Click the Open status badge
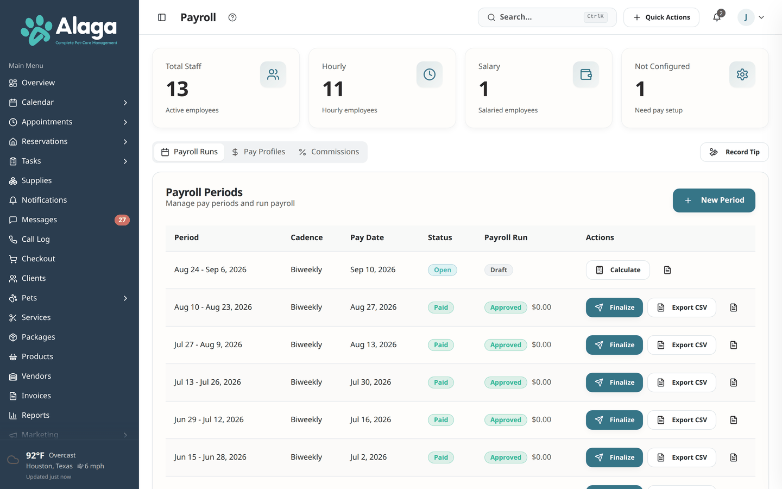Screen dimensions: 782x489 coord(443,270)
